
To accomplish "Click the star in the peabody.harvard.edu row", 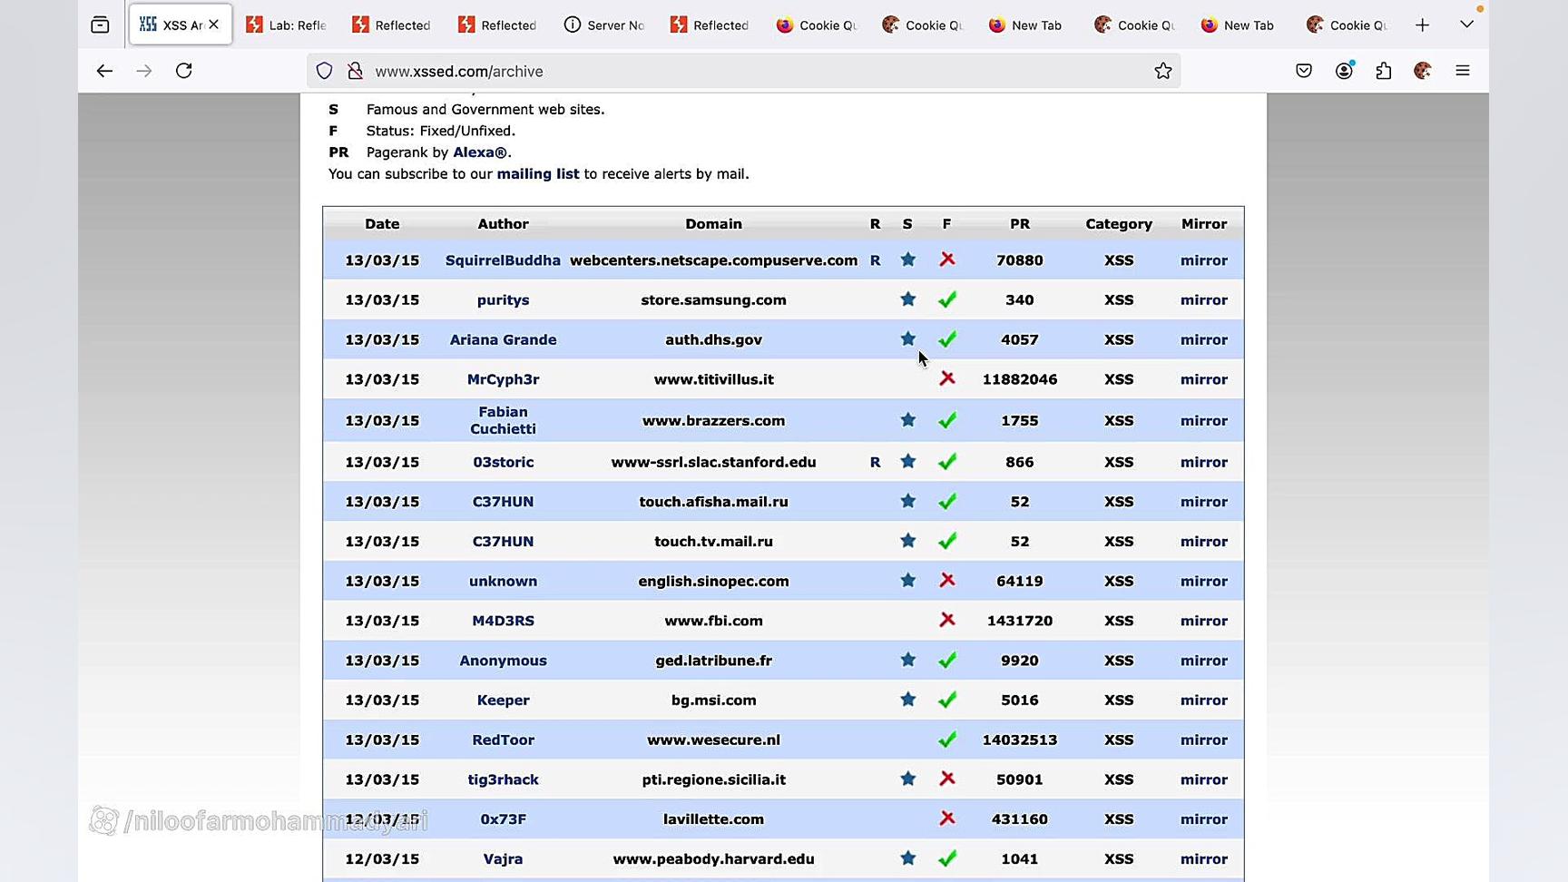I will pyautogui.click(x=907, y=858).
